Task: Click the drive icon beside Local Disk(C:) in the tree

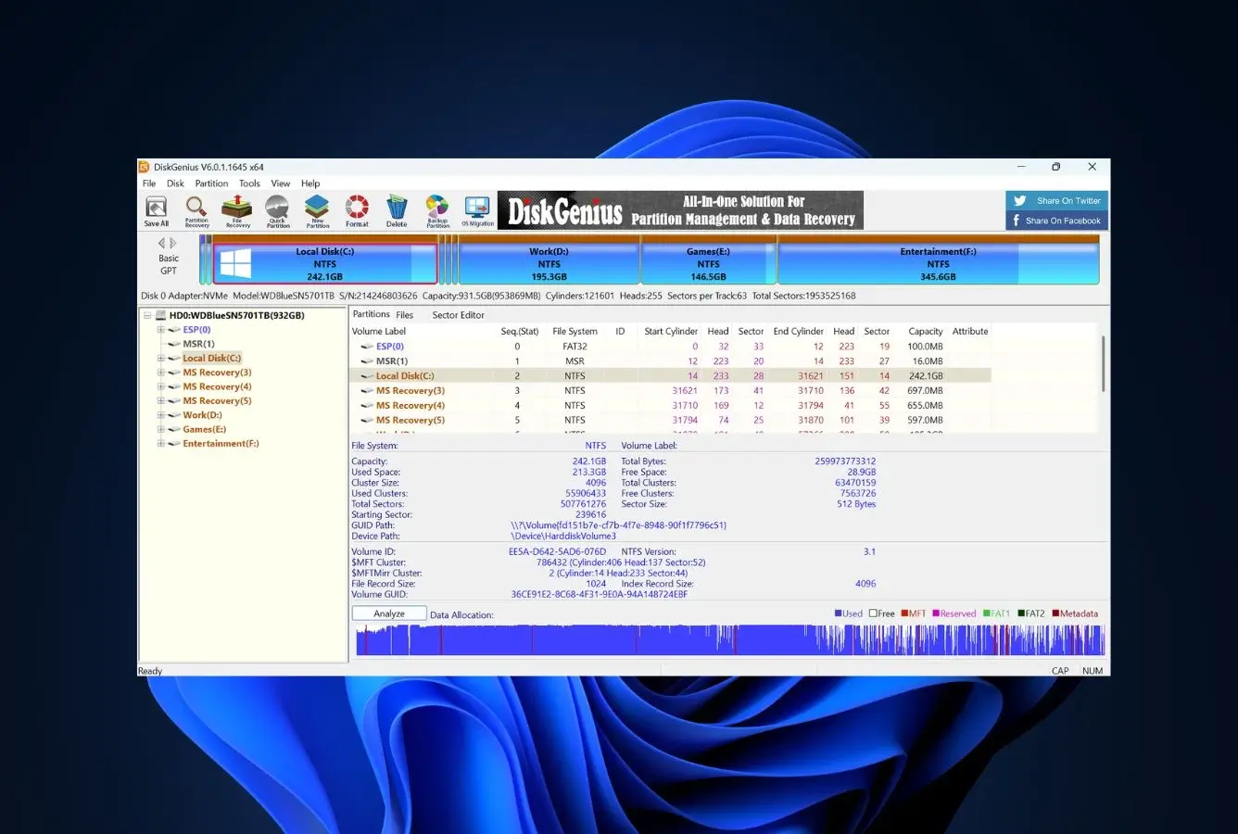Action: [x=173, y=358]
